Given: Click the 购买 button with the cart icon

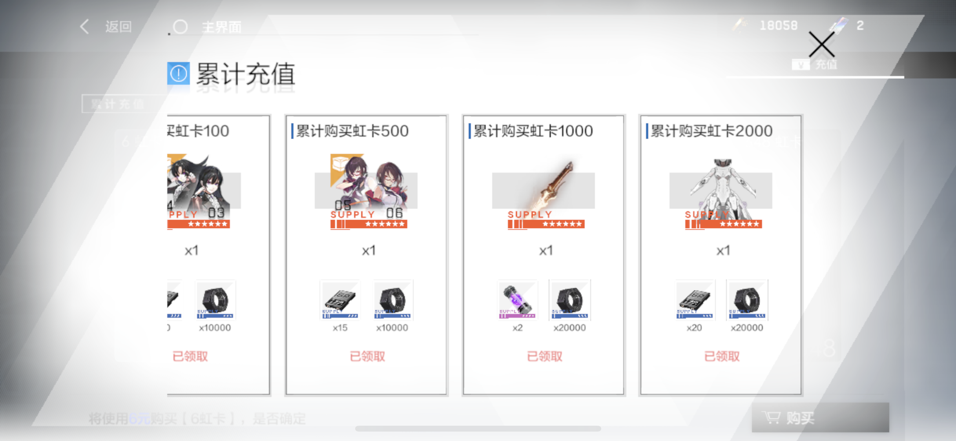Looking at the screenshot, I should (x=820, y=417).
